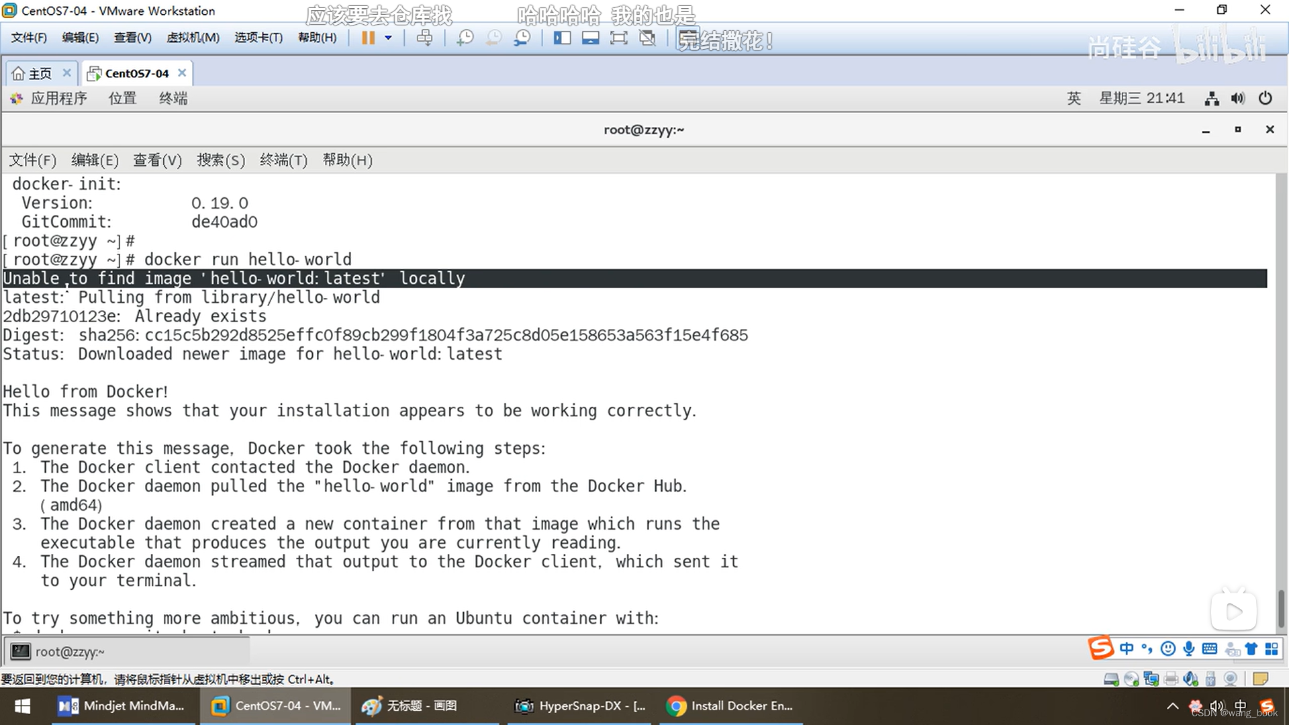The height and width of the screenshot is (725, 1289).
Task: Restore the terminal window via maximize button
Action: point(1238,130)
